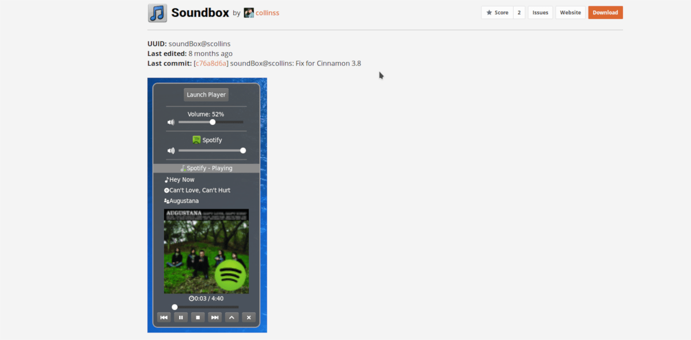Click the Launch Player button

(206, 95)
